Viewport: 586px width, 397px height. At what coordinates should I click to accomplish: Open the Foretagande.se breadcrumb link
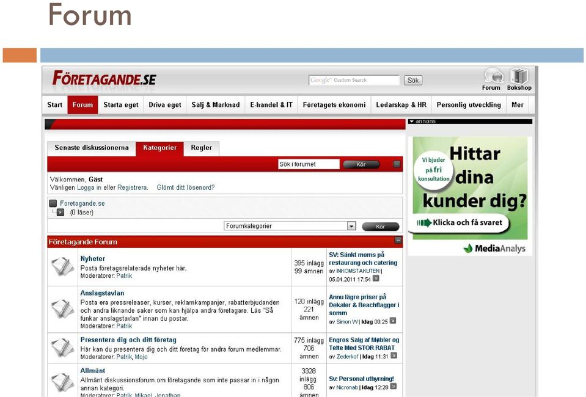(82, 203)
